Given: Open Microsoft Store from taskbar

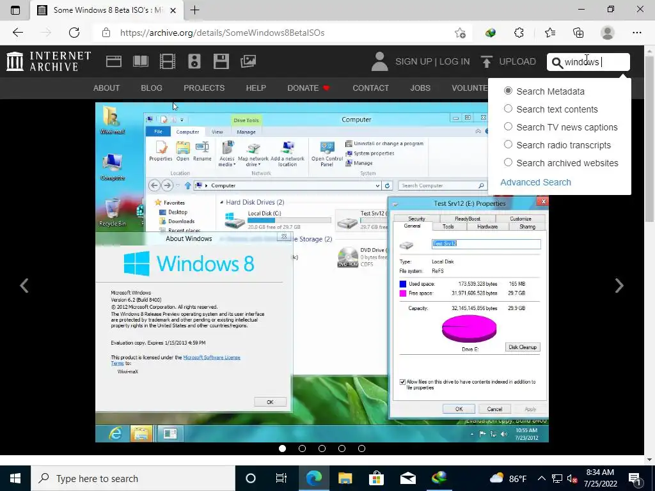Looking at the screenshot, I should pyautogui.click(x=376, y=478).
